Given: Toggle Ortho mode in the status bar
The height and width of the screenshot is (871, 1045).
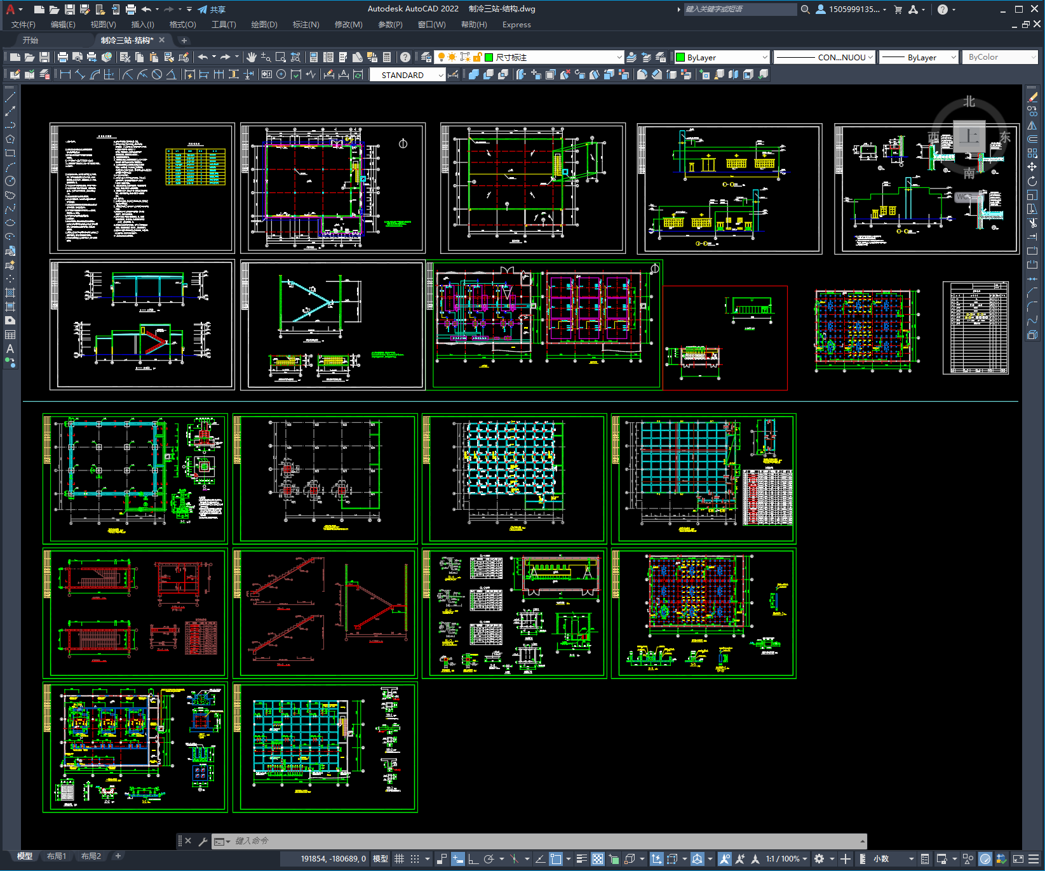Looking at the screenshot, I should pyautogui.click(x=473, y=859).
